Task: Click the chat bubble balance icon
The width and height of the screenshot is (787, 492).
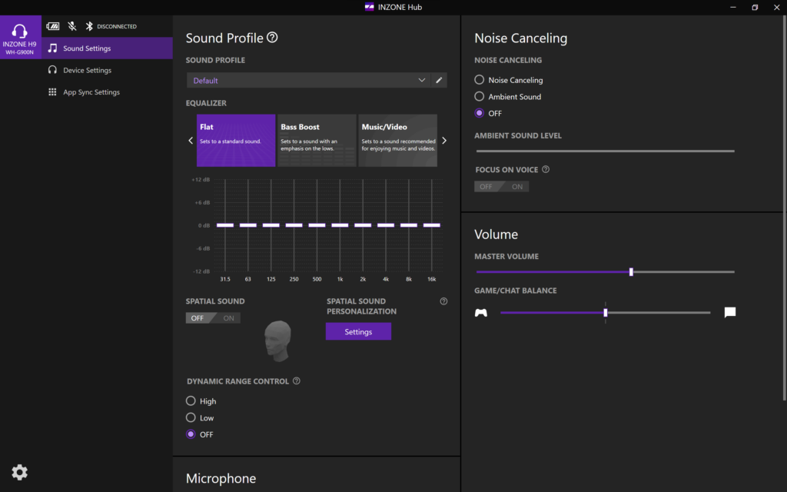Action: click(x=730, y=312)
